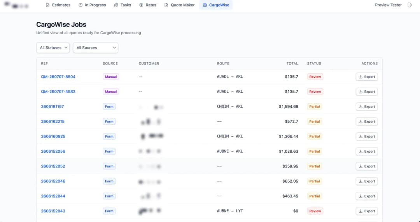Select the CargoWise tab
Screen dimensions: 420x222
click(216, 5)
